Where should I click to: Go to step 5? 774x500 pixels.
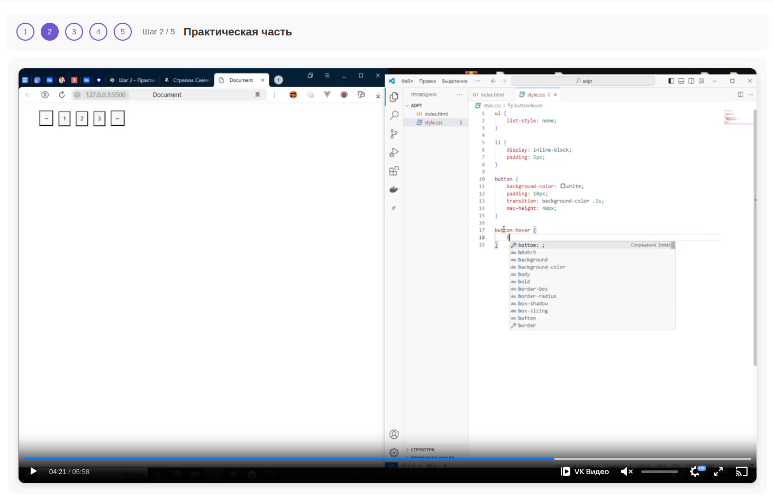click(123, 32)
